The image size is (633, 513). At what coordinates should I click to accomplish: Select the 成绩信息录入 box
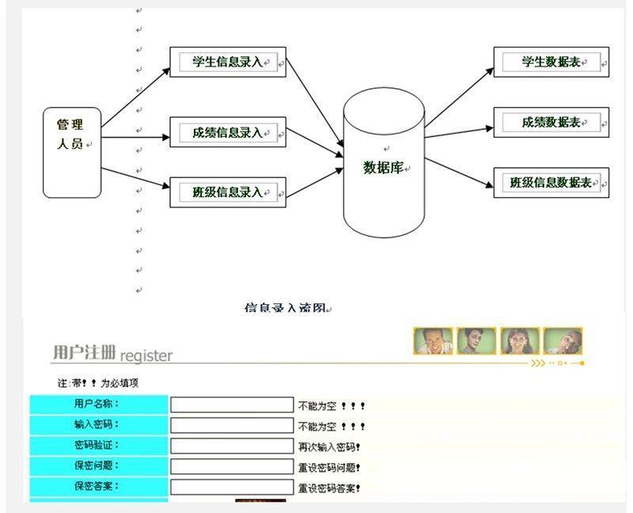pos(228,132)
